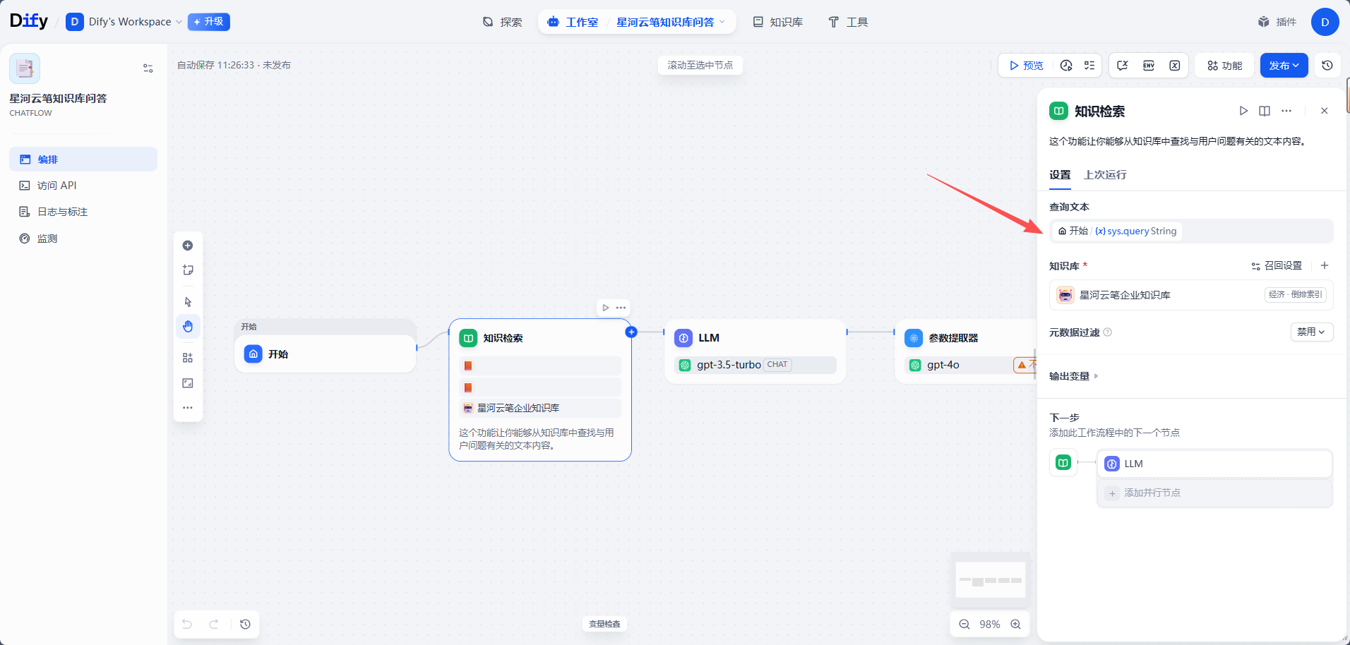Screen dimensions: 1350x645
Task: Click the canvas minimap thumbnail
Action: pyautogui.click(x=991, y=580)
